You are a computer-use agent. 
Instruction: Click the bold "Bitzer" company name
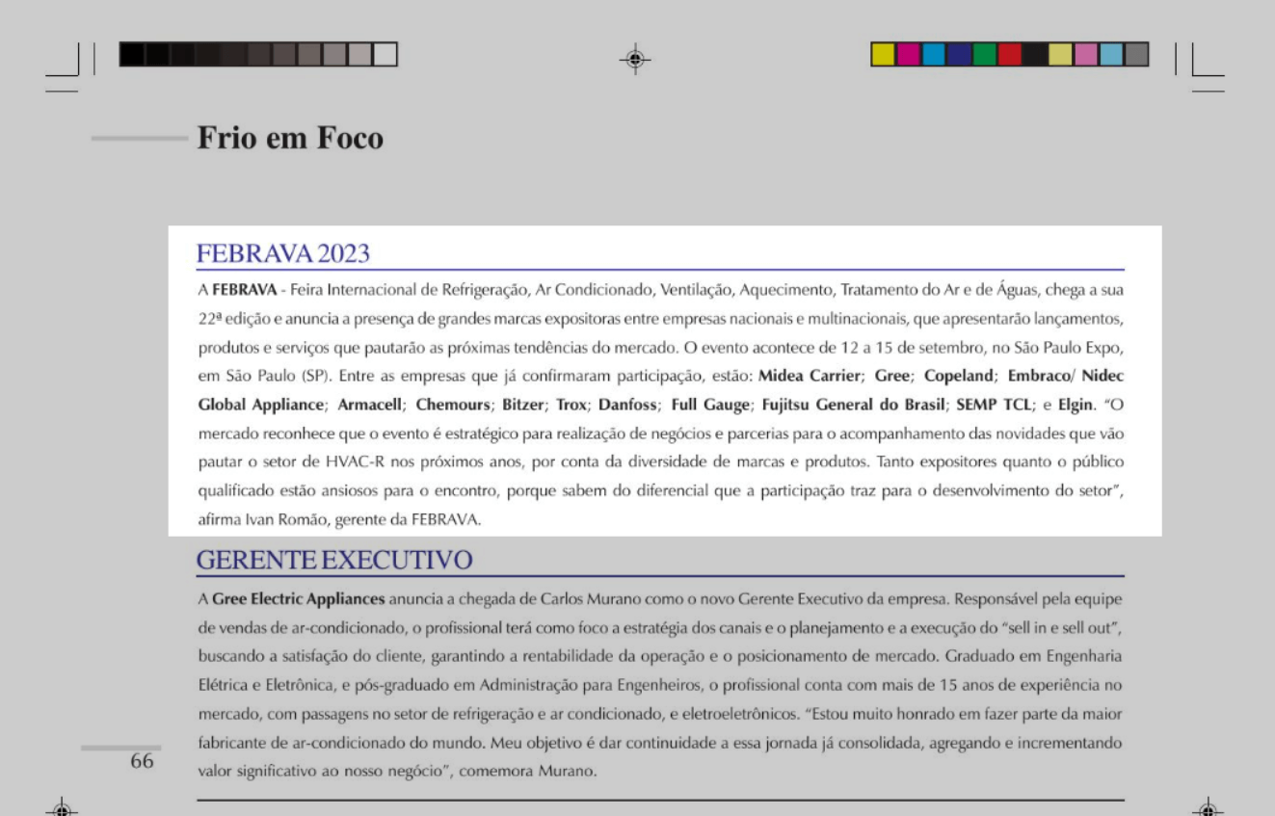pos(521,405)
